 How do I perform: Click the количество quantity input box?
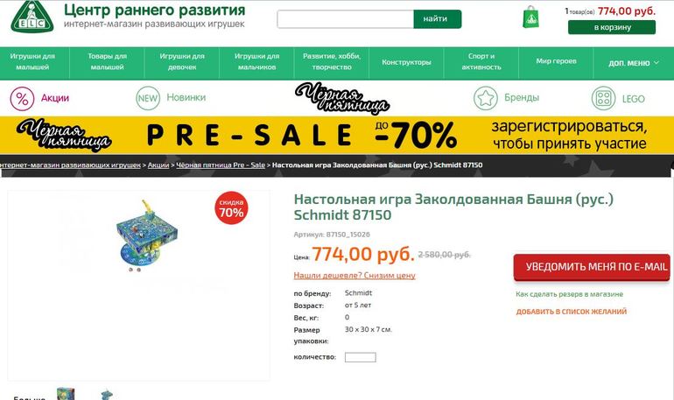click(x=361, y=357)
